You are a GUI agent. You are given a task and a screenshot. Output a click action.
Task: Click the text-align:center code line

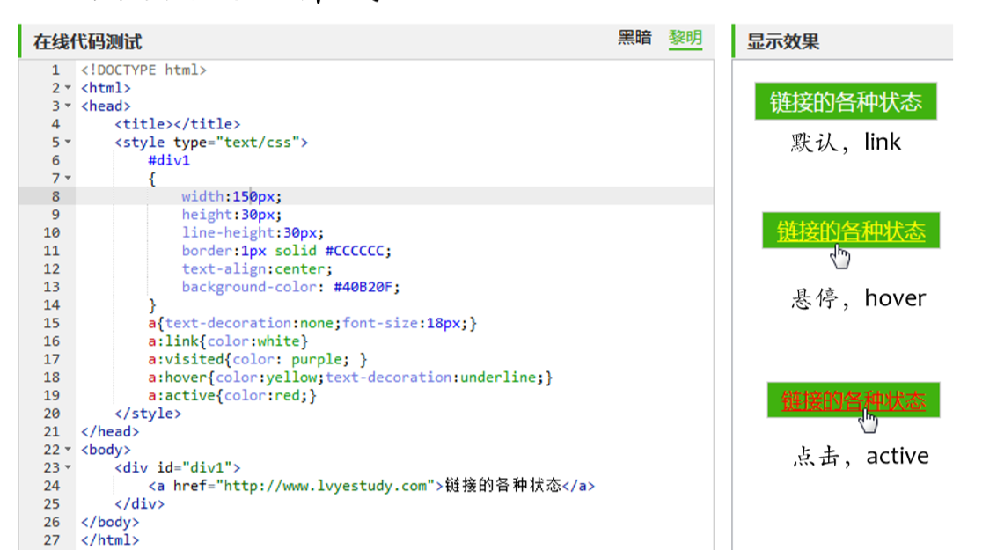point(257,268)
